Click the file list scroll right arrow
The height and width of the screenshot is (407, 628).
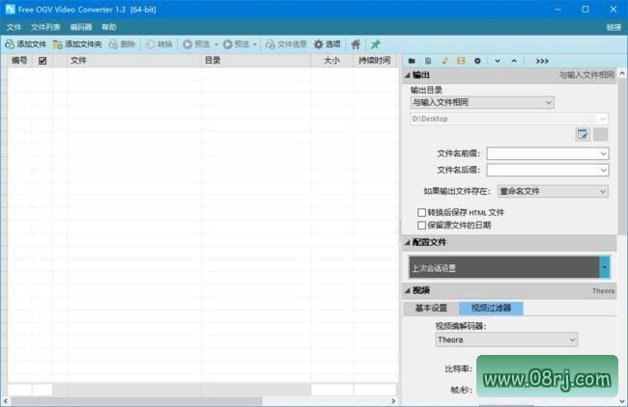(x=393, y=401)
